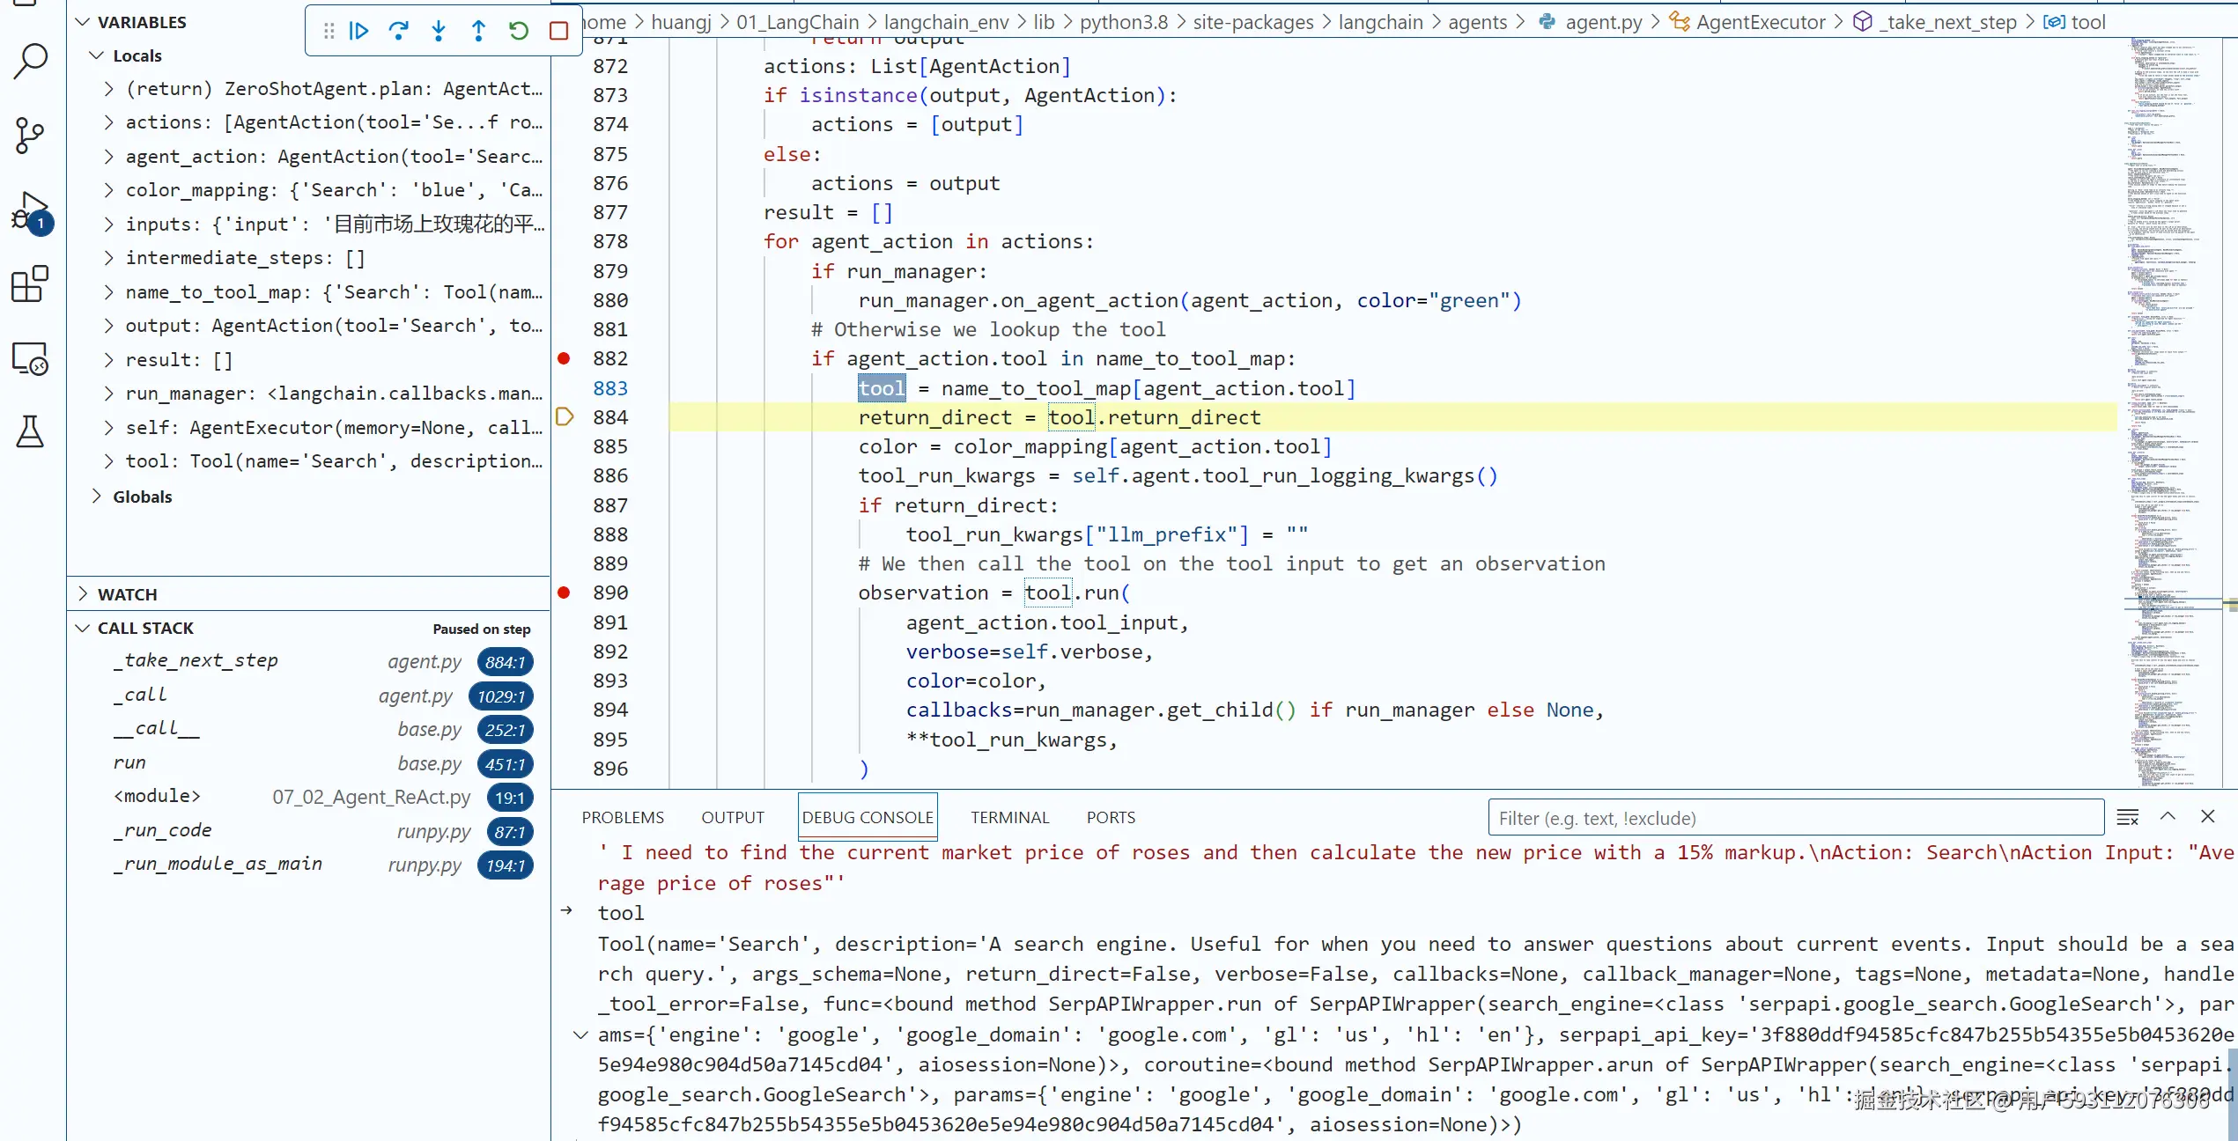
Task: Remove the breakpoint on line 890
Action: 565,593
